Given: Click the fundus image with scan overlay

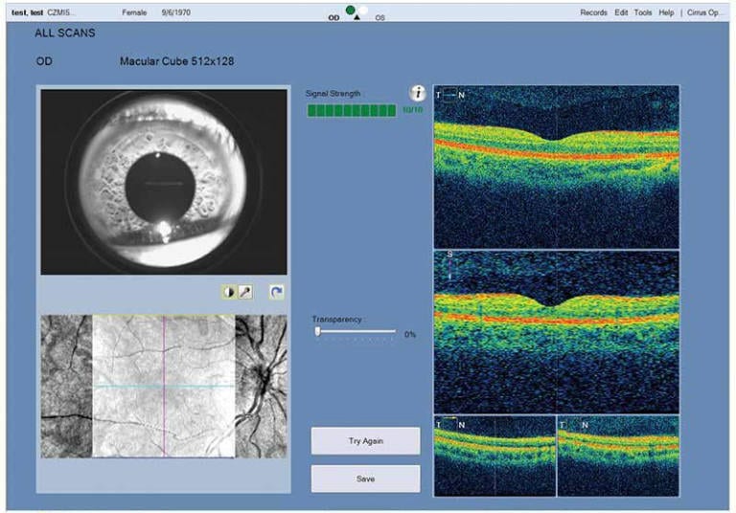Looking at the screenshot, I should [163, 386].
